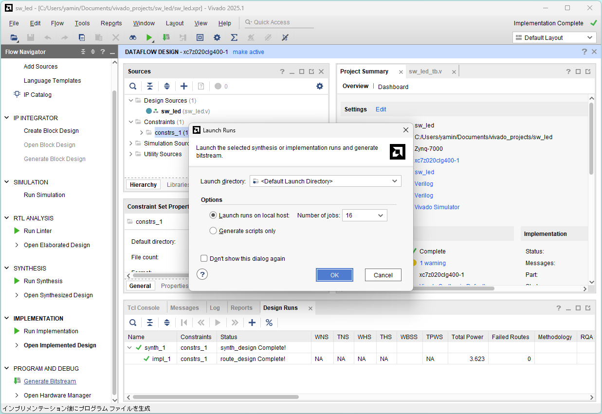The height and width of the screenshot is (414, 602).
Task: Open Settings via the main toolbar gear icon
Action: click(217, 37)
